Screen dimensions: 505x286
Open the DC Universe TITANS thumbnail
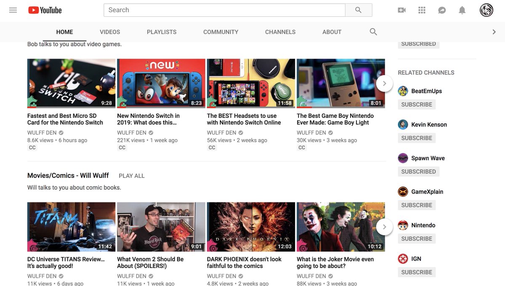tap(72, 227)
